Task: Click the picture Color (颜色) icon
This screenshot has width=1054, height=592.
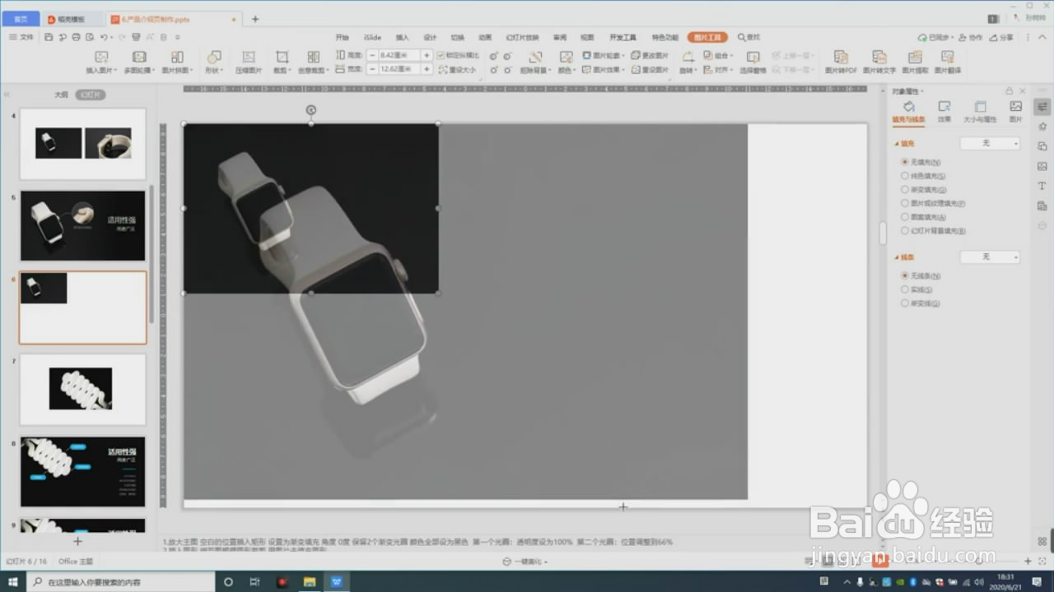Action: pyautogui.click(x=566, y=58)
